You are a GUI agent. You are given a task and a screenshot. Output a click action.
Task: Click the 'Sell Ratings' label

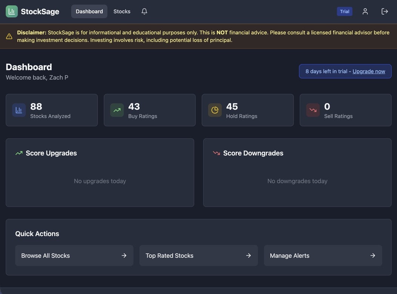[338, 116]
